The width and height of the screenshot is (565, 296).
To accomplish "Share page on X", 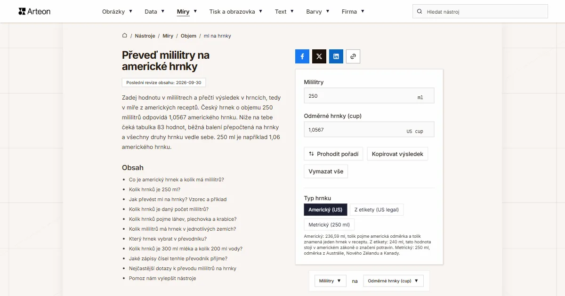I will 319,56.
